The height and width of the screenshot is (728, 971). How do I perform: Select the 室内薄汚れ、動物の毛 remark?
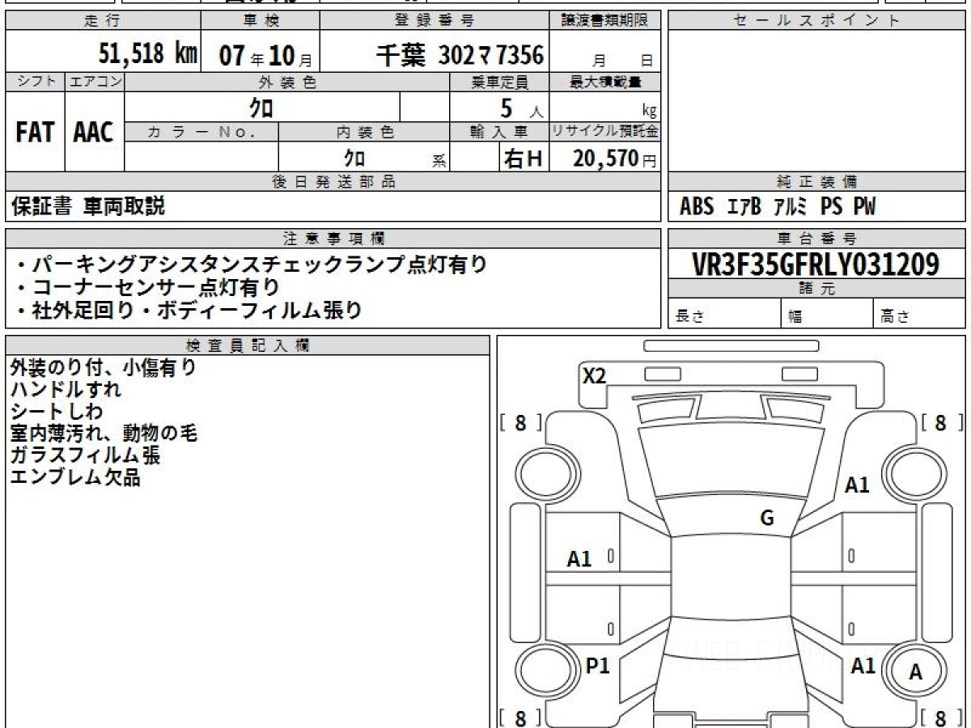(104, 434)
